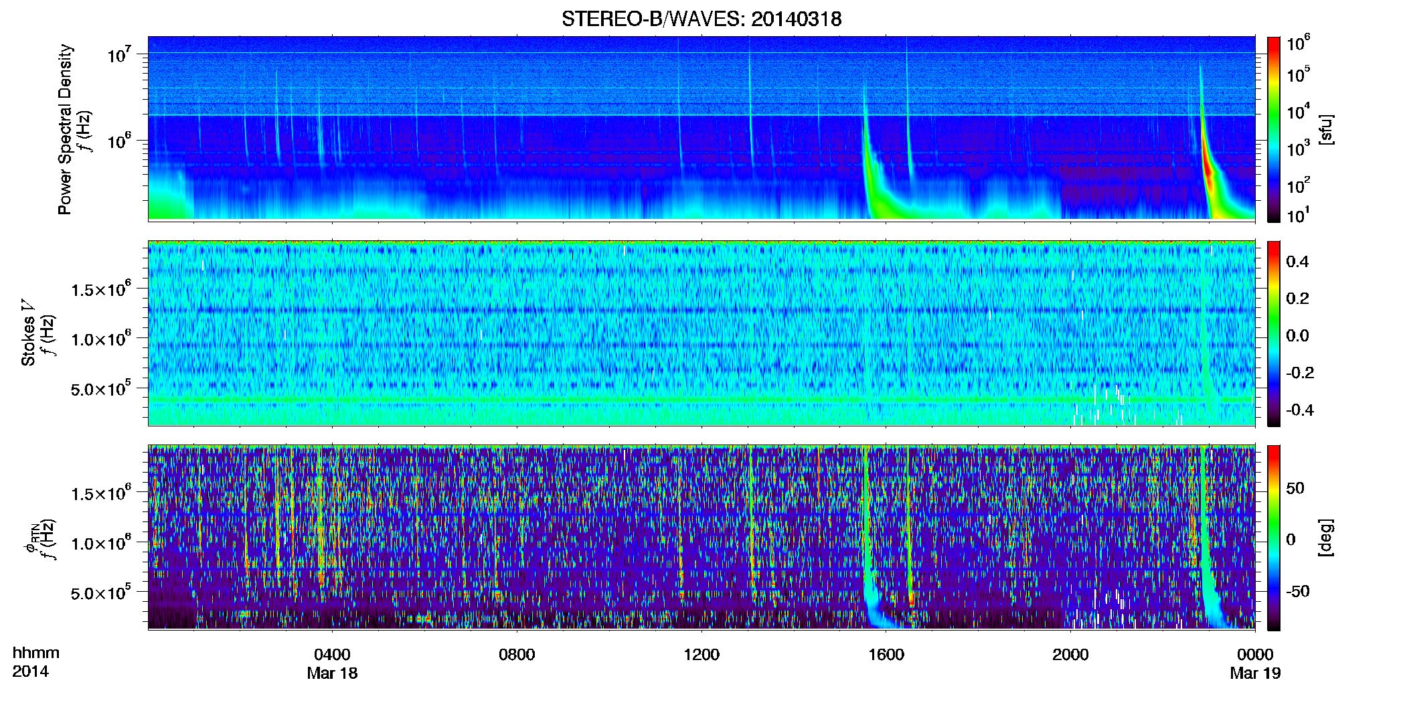Image resolution: width=1403 pixels, height=723 pixels.
Task: Click the 10^1 label on top colorbar
Action: pos(1298,216)
